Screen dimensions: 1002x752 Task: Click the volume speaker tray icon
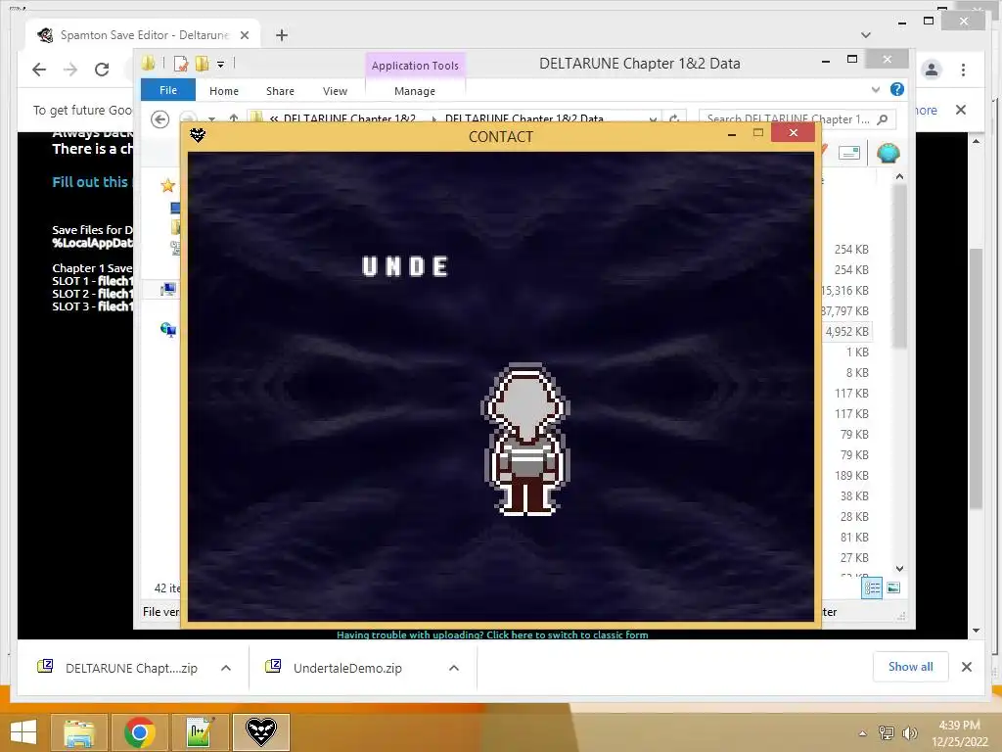pyautogui.click(x=909, y=733)
